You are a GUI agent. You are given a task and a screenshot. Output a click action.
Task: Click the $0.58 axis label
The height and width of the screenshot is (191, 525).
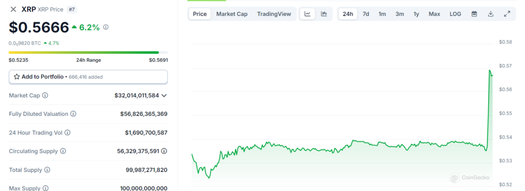505,42
